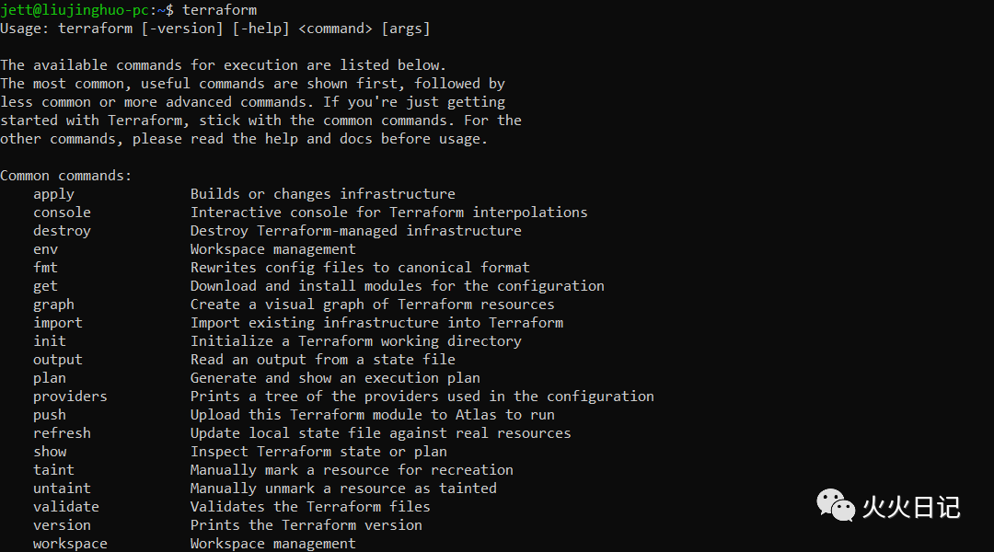994x552 pixels.
Task: Click the 'validate' command entry
Action: coord(66,507)
